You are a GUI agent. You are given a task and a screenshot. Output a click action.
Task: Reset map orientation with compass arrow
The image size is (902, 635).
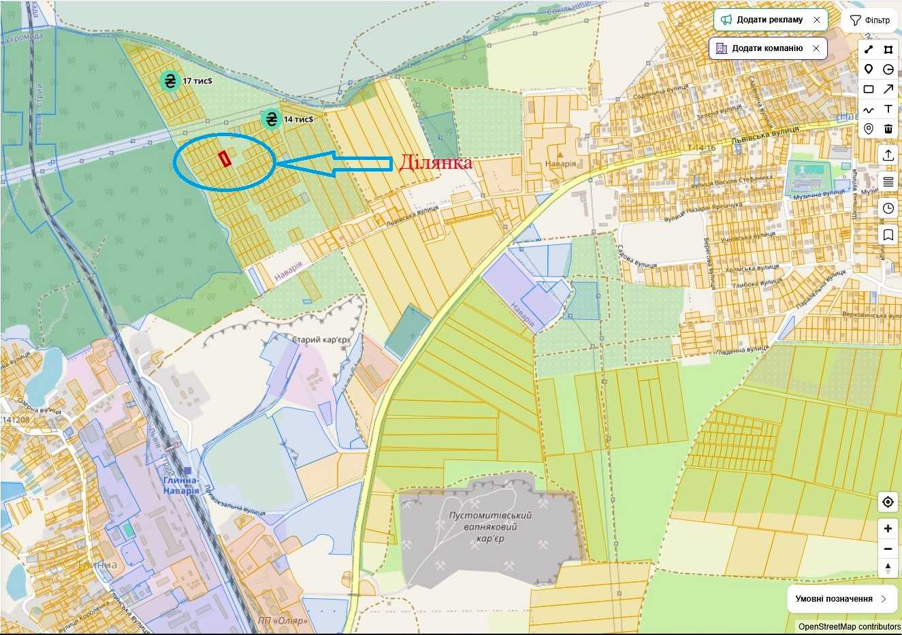coord(888,568)
